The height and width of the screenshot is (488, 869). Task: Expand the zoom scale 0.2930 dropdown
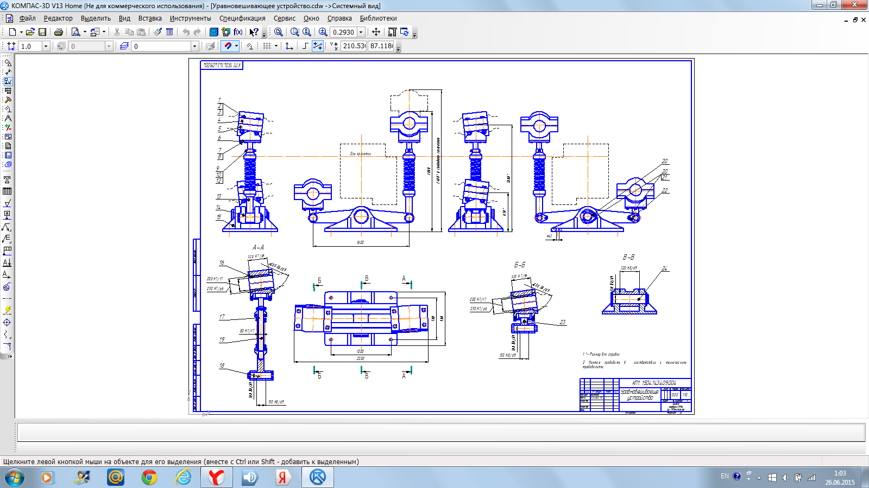click(x=361, y=32)
